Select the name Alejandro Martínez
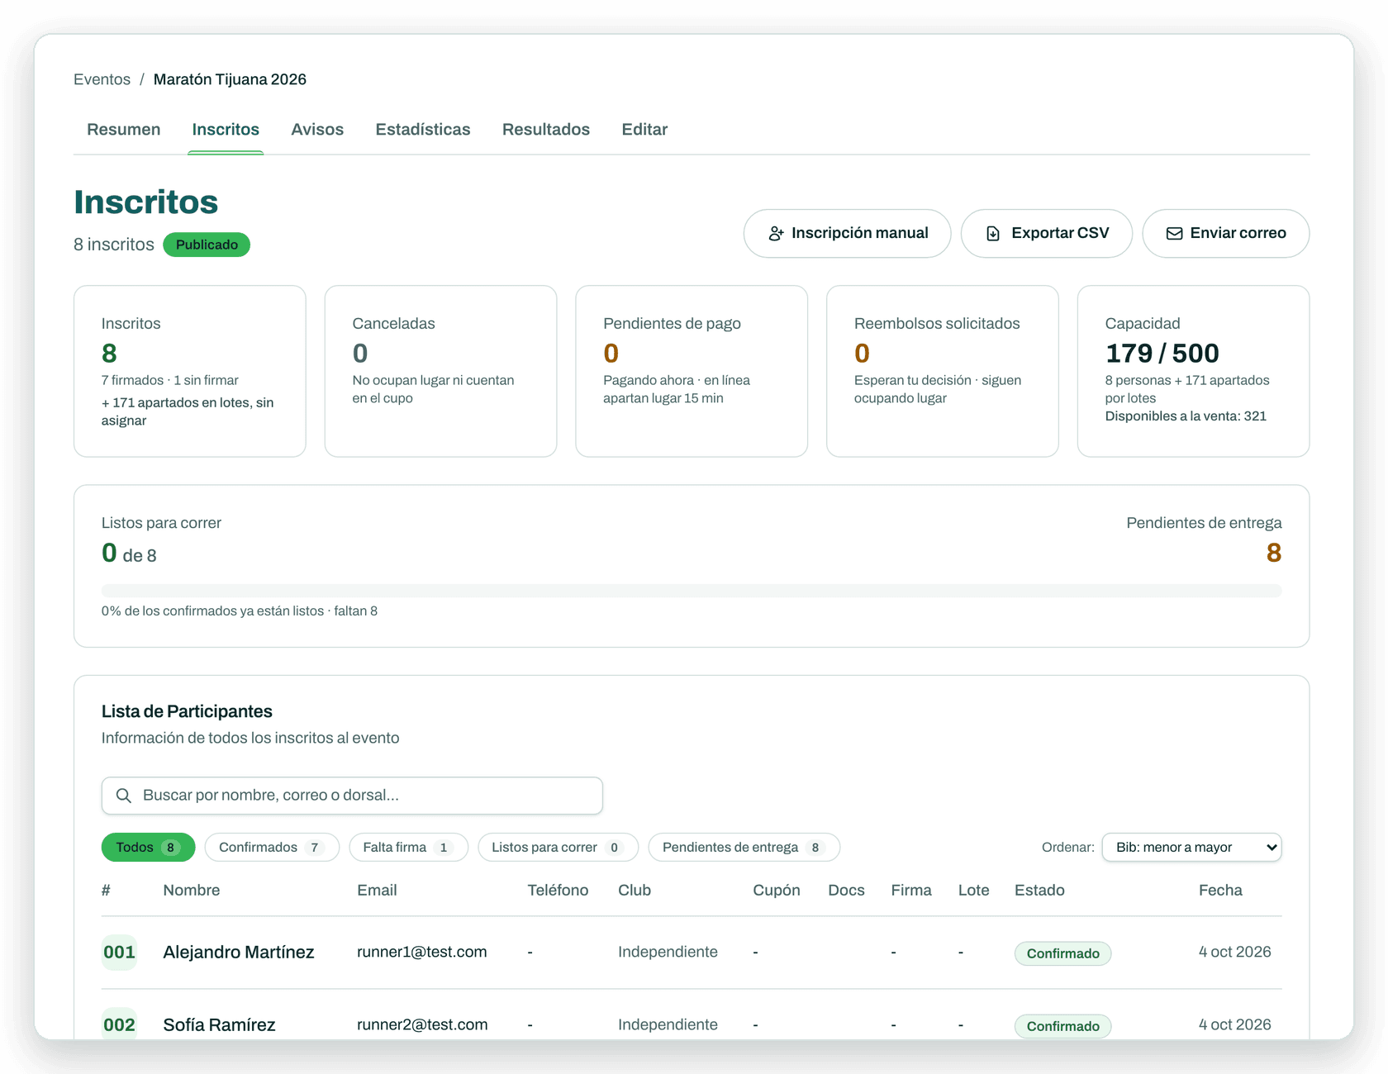 [x=239, y=953]
